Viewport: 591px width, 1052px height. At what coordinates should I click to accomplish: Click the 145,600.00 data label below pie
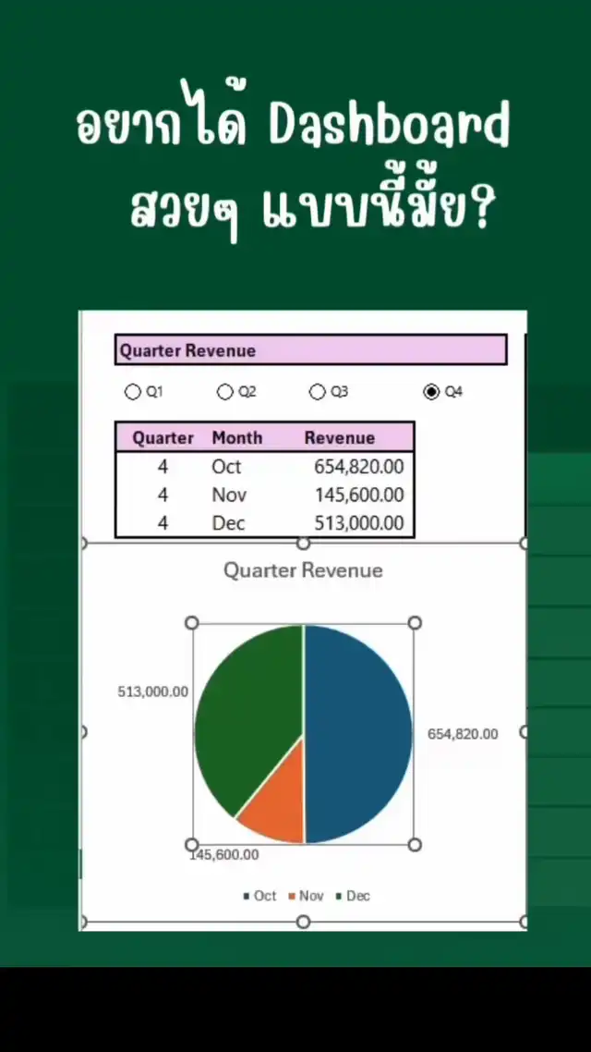pos(225,855)
